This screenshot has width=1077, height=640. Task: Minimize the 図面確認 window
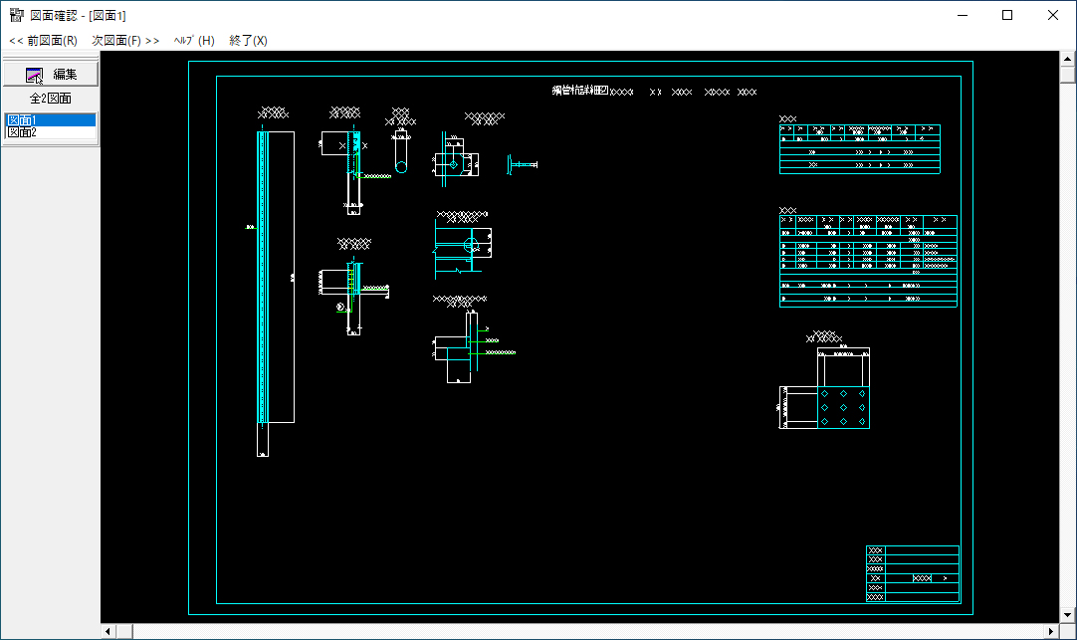coord(962,15)
